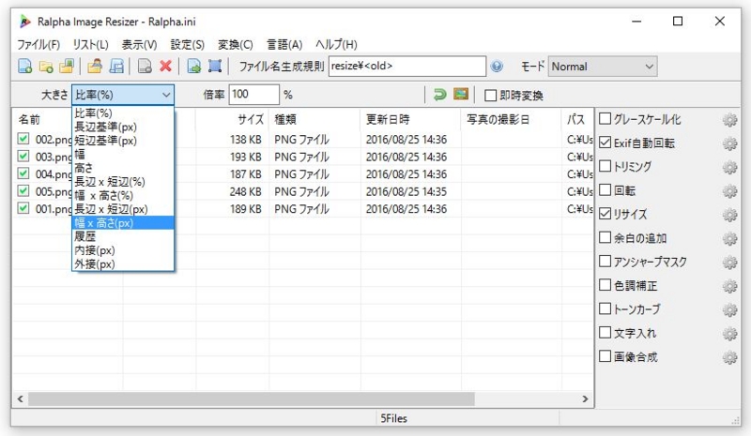Viewport: 751px width, 436px height.
Task: Open the リスト(L) menu
Action: tap(90, 44)
